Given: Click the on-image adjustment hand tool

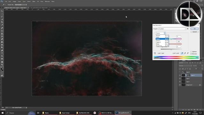Looking at the screenshot, I should click(x=155, y=53).
